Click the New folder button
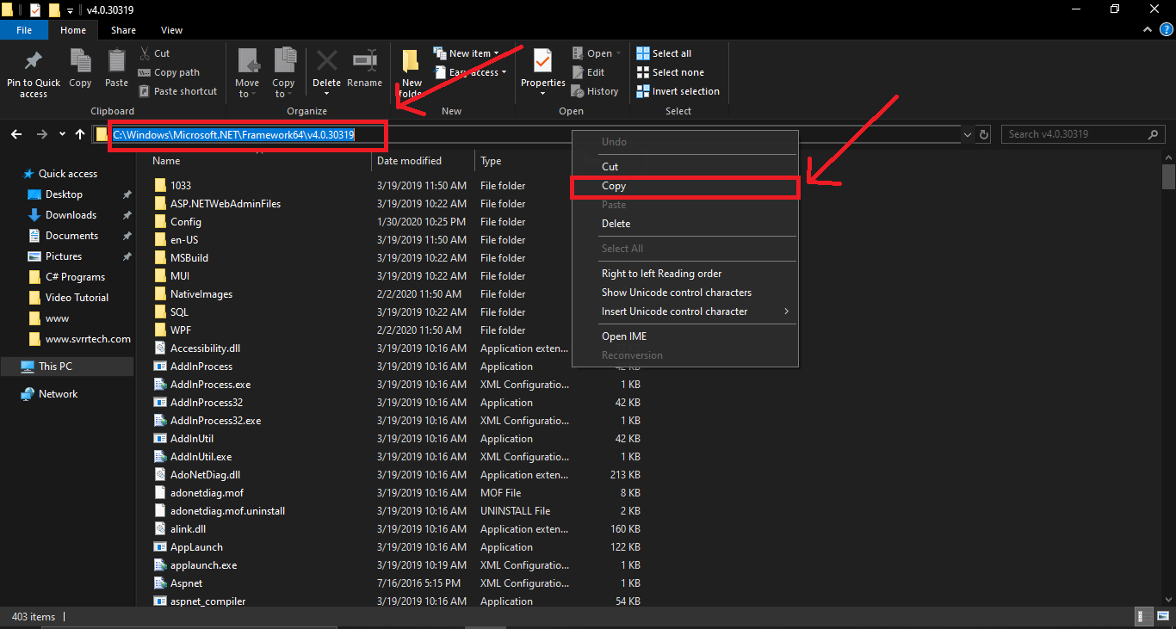The image size is (1176, 629). click(x=412, y=72)
